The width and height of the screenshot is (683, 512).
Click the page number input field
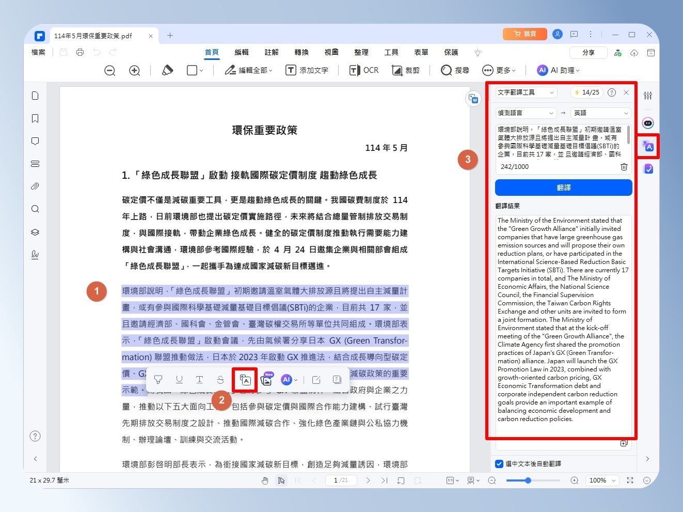click(x=341, y=480)
